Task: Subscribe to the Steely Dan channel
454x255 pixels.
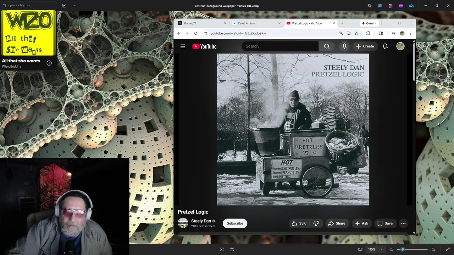Action: click(235, 223)
